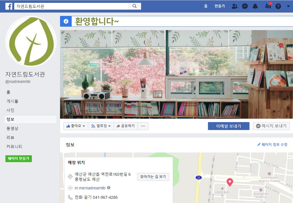Screen dimensions: 293x203
Task: Select 게시물 in the left sidebar
Action: [12, 101]
